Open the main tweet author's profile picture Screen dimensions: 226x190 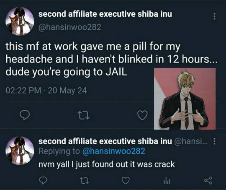(20, 21)
